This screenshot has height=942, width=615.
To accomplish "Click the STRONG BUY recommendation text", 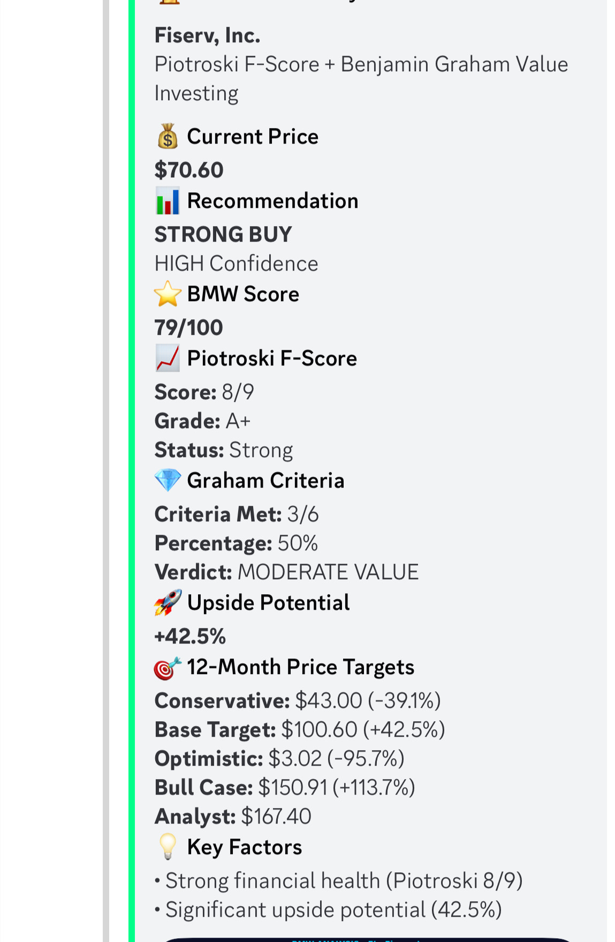I will pos(223,235).
